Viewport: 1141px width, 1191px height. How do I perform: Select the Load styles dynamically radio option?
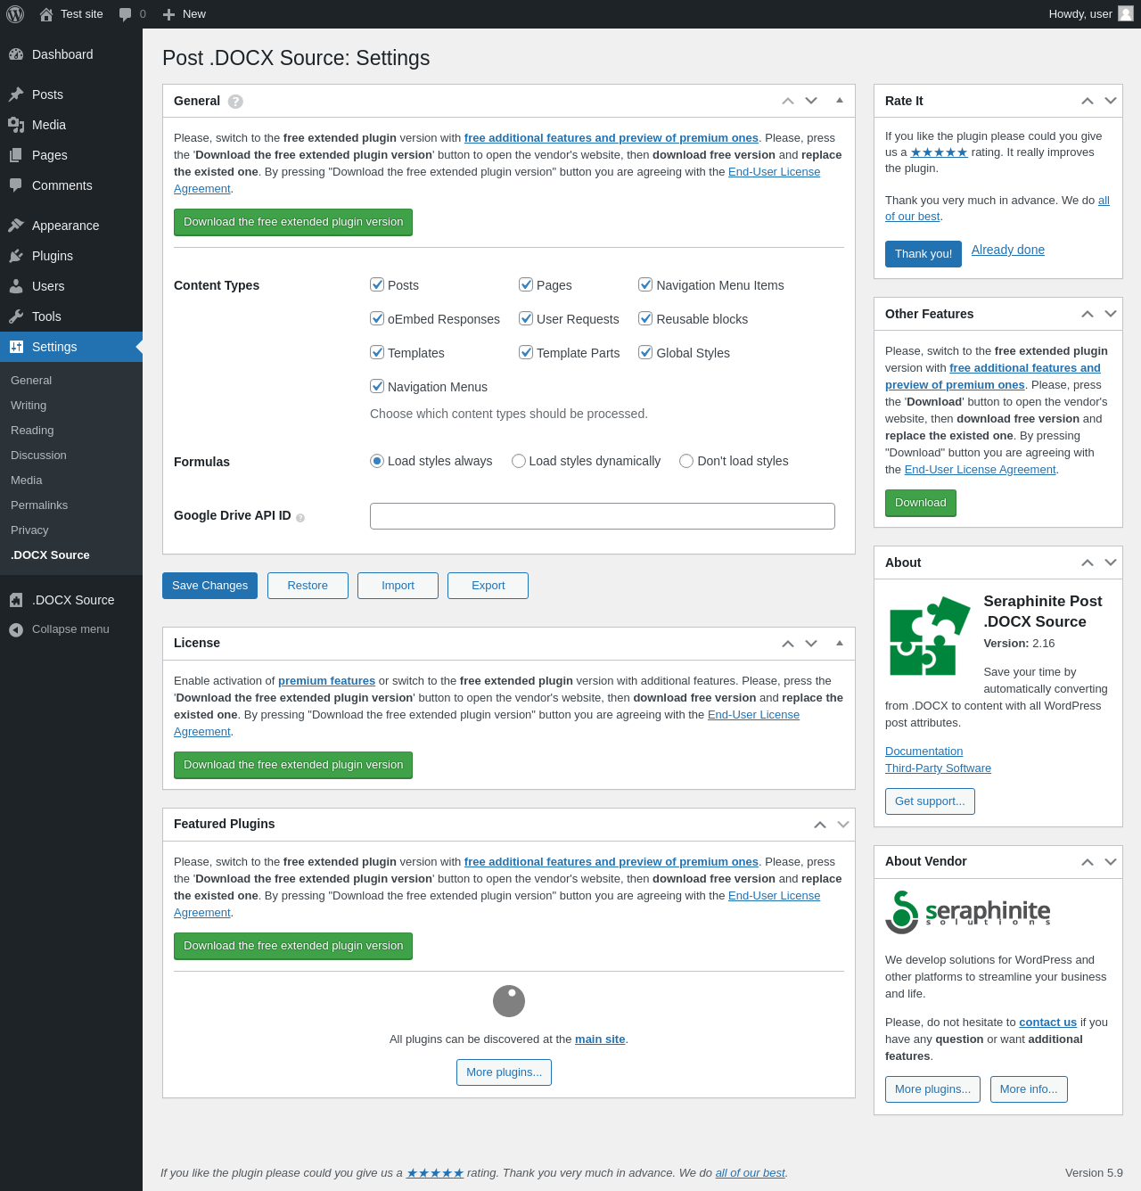tap(519, 461)
